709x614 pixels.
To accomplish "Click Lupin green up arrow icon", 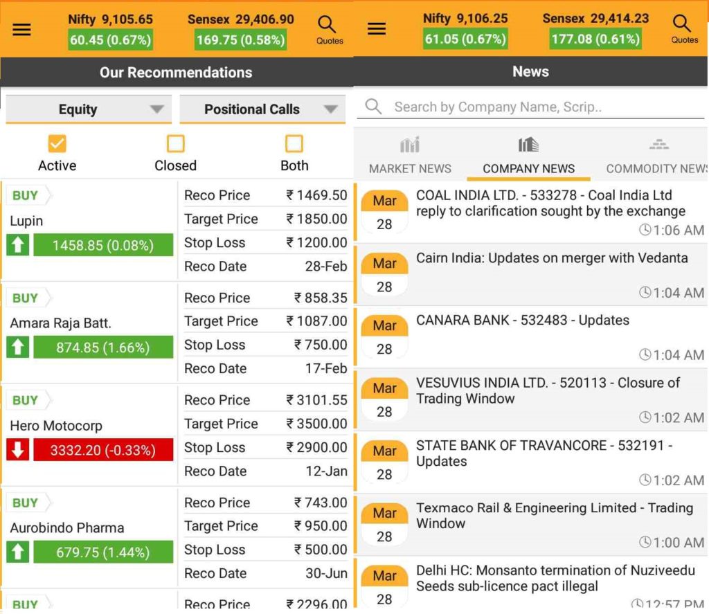I will point(18,245).
